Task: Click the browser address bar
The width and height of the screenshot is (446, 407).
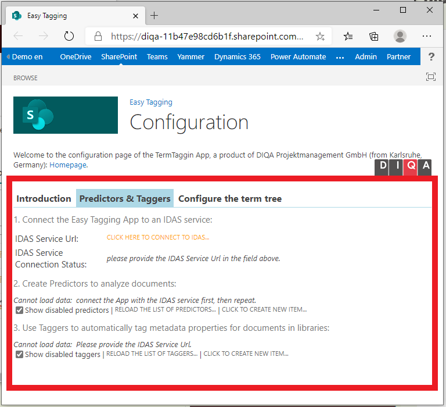Action: [207, 36]
